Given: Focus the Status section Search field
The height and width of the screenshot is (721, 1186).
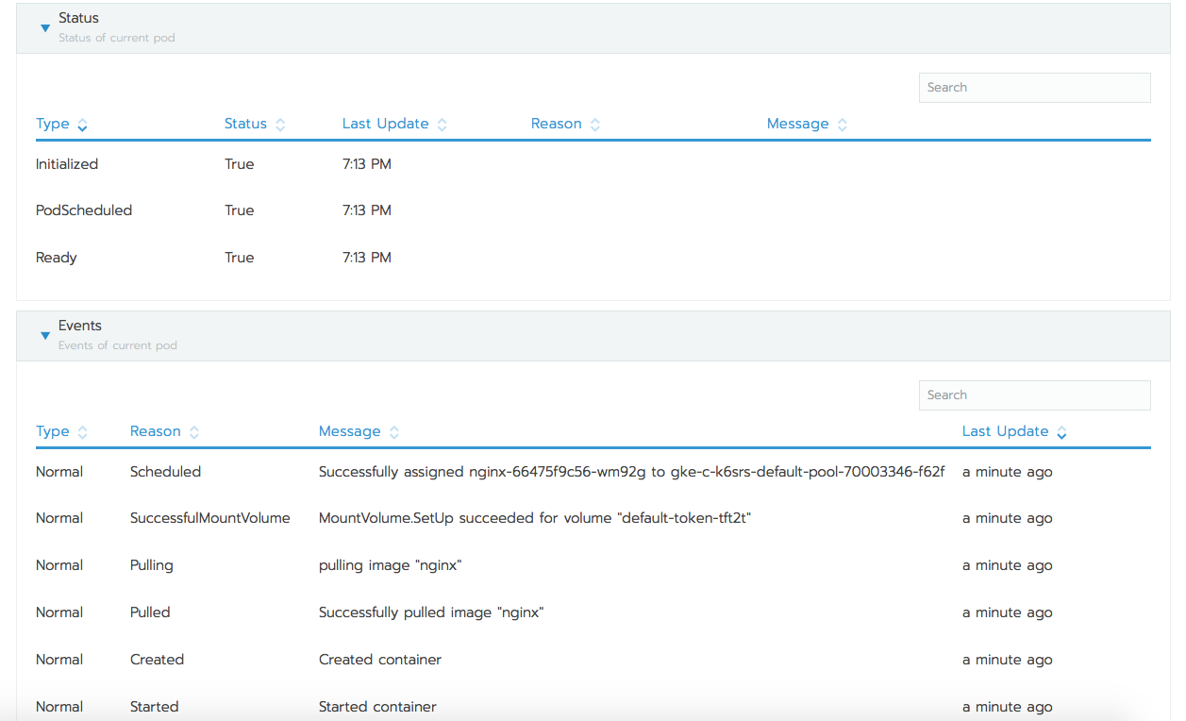Looking at the screenshot, I should coord(1035,88).
